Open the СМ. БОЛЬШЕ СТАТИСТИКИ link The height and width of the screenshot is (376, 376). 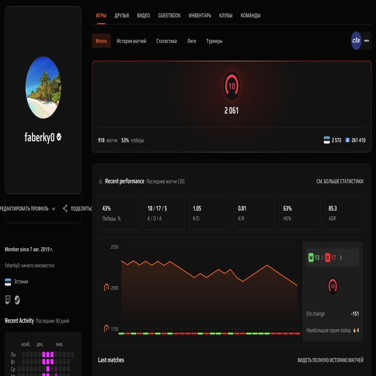tap(341, 181)
